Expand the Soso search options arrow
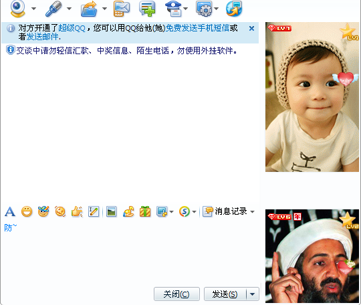This screenshot has width=361, height=305. point(194,212)
